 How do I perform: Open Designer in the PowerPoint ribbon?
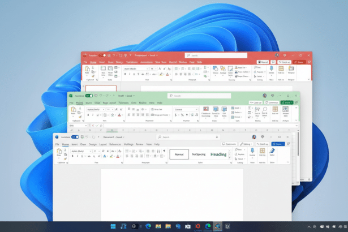pyautogui.click(x=291, y=70)
